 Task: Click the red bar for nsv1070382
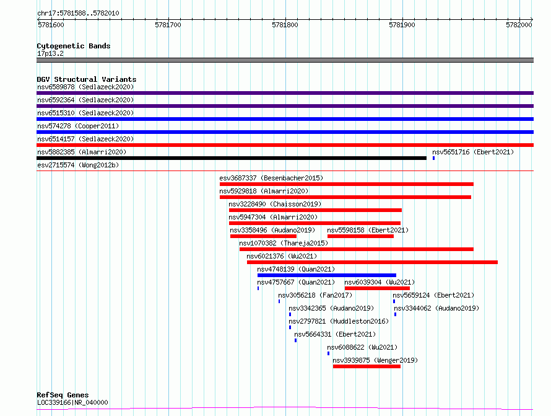pyautogui.click(x=357, y=249)
